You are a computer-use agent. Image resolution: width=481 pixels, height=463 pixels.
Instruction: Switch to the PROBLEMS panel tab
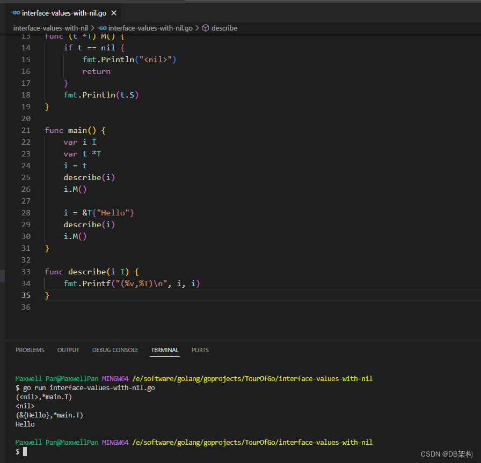[30, 349]
